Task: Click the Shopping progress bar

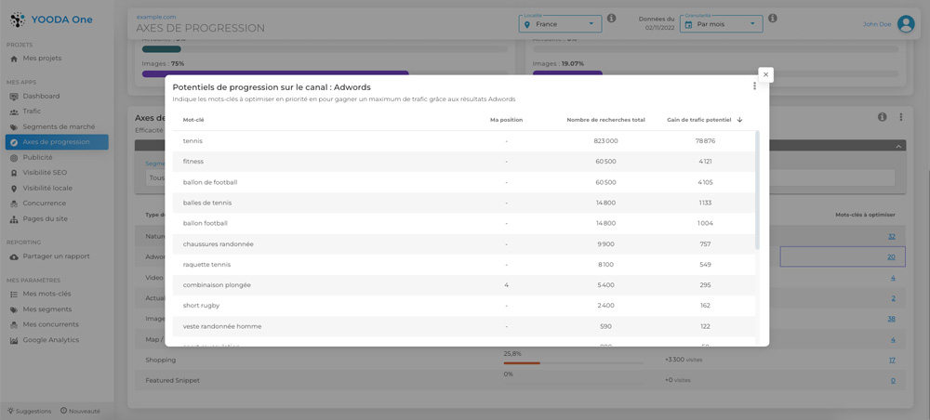Action: pyautogui.click(x=572, y=363)
